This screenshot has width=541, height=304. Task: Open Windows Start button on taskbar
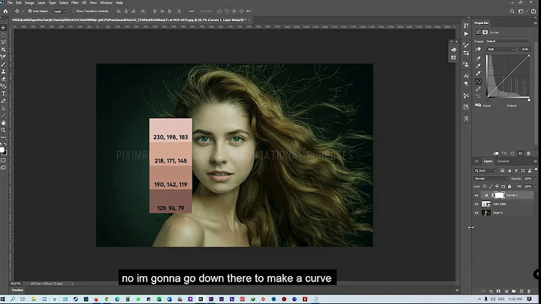click(x=3, y=299)
